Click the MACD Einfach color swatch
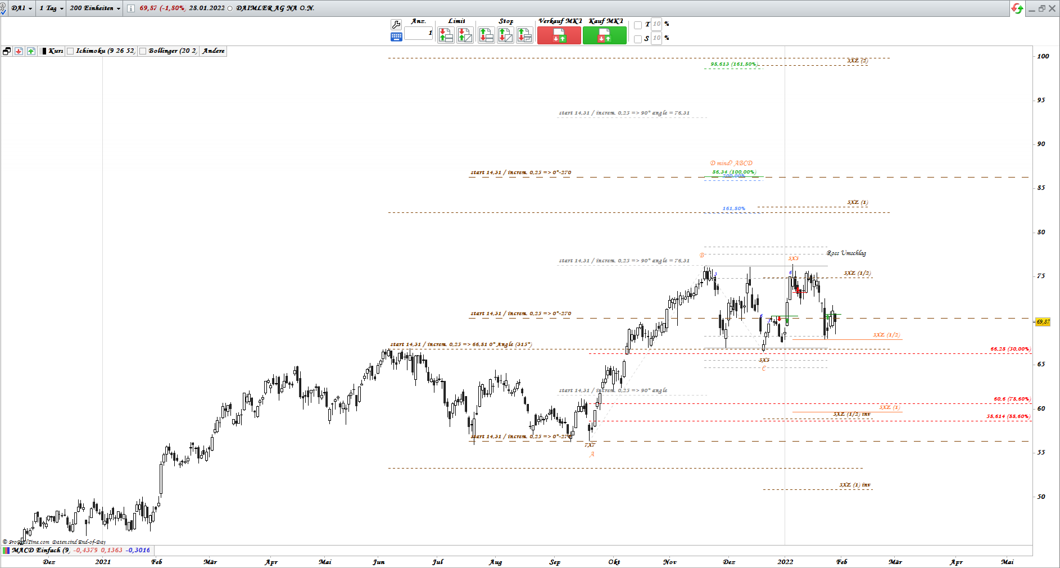 [x=6, y=551]
